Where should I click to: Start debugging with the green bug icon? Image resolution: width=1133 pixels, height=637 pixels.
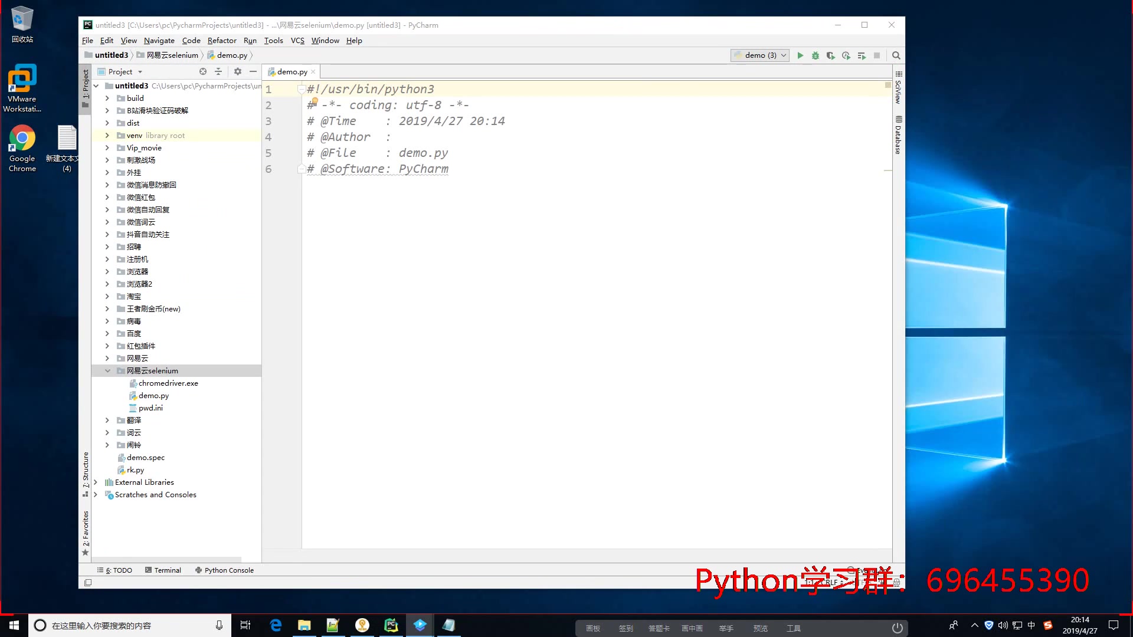pos(816,55)
